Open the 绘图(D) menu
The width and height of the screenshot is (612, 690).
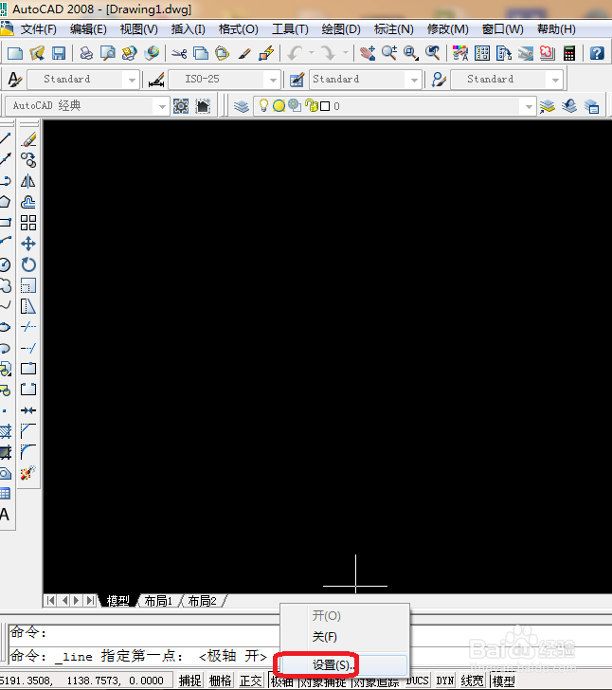341,29
